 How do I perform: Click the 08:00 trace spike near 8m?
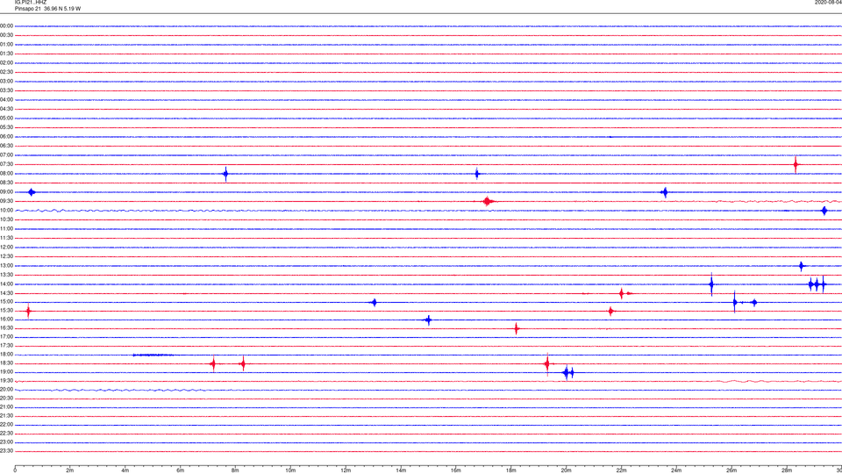(225, 174)
